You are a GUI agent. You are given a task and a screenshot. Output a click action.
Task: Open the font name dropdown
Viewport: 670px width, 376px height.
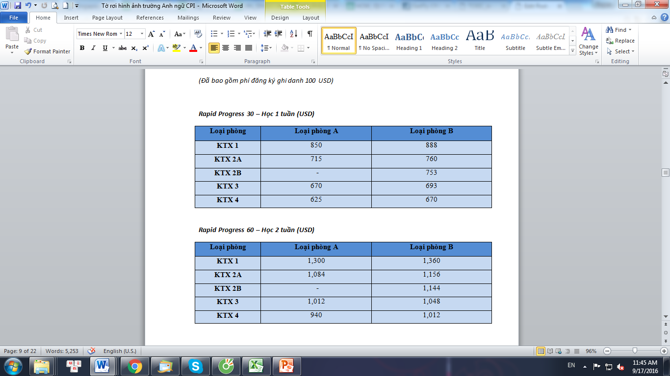pyautogui.click(x=121, y=34)
